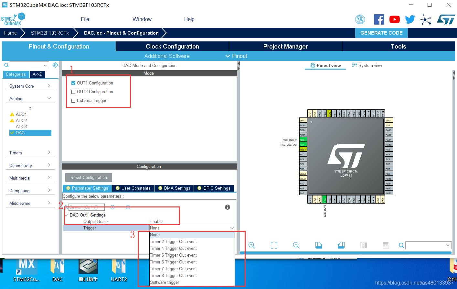Open the category search combo dropdown
457x289 pixels.
point(45,65)
